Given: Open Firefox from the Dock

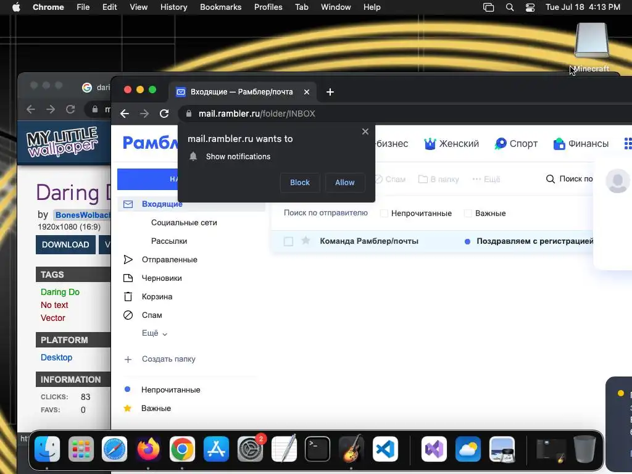Looking at the screenshot, I should 148,449.
